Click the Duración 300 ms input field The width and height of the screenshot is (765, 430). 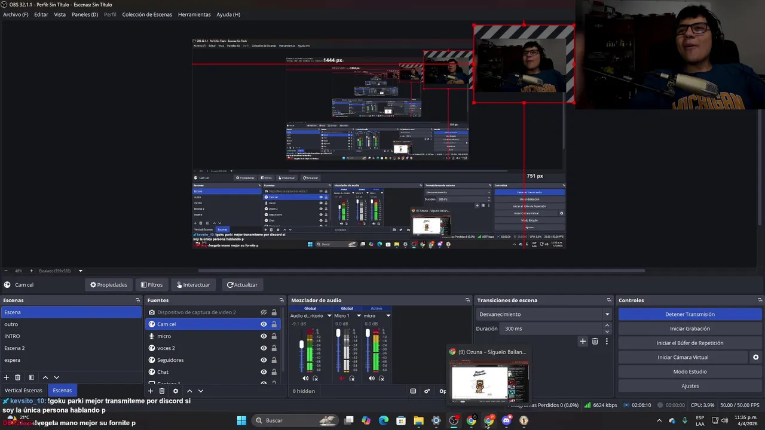[x=552, y=328]
